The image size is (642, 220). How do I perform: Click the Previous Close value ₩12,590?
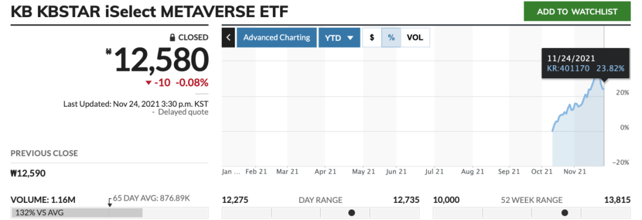[29, 174]
